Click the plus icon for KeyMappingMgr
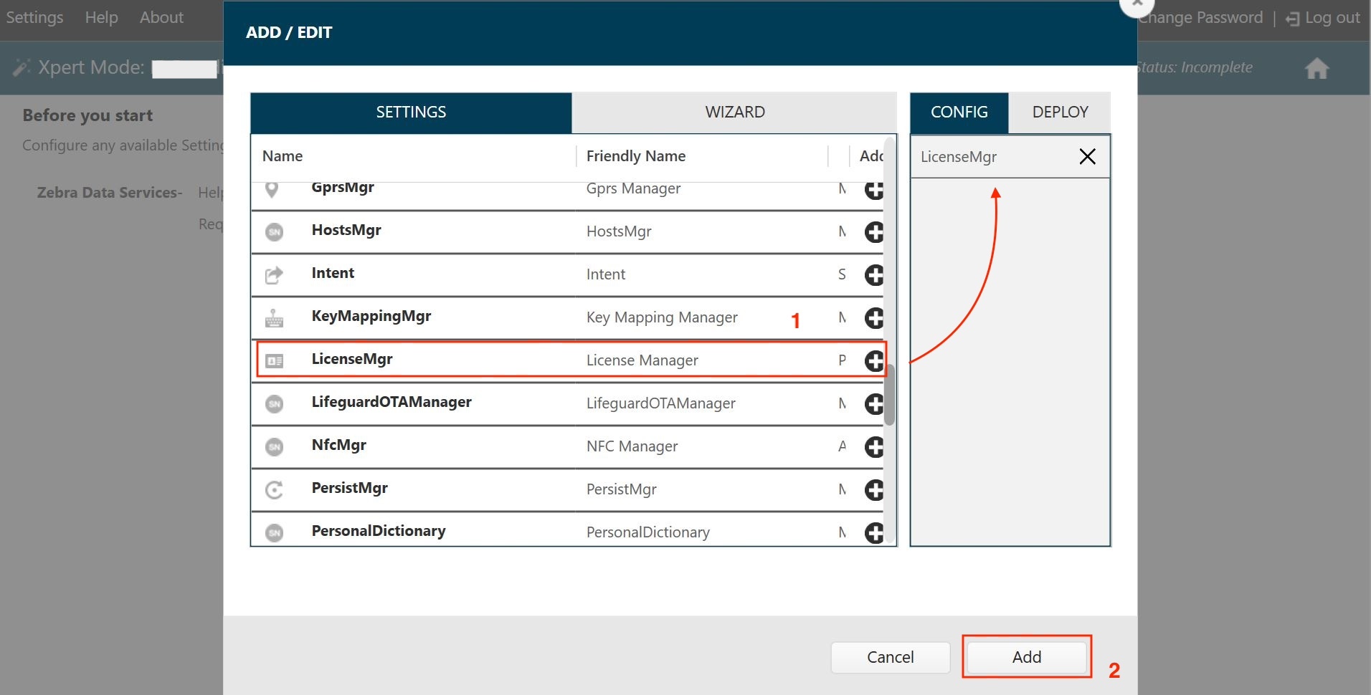The height and width of the screenshot is (695, 1371). (x=873, y=318)
